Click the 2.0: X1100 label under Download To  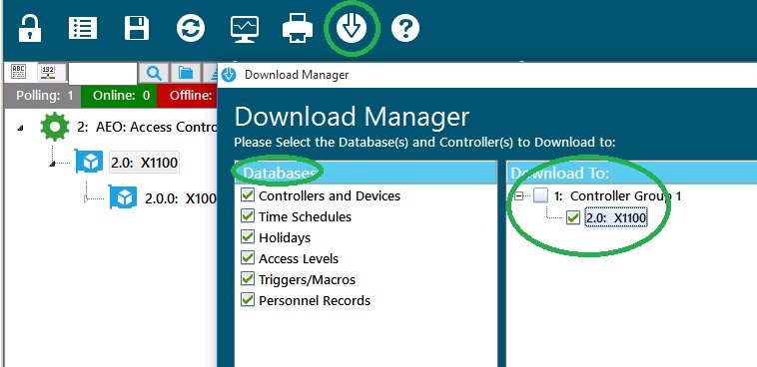(x=615, y=218)
